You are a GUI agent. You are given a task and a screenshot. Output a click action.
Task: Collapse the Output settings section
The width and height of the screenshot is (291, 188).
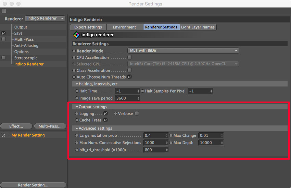coord(77,107)
